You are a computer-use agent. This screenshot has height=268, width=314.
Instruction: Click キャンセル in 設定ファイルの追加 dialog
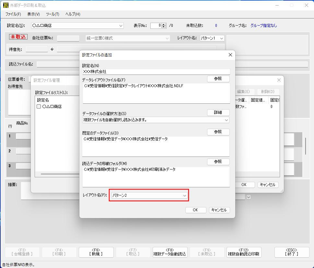[x=219, y=210]
